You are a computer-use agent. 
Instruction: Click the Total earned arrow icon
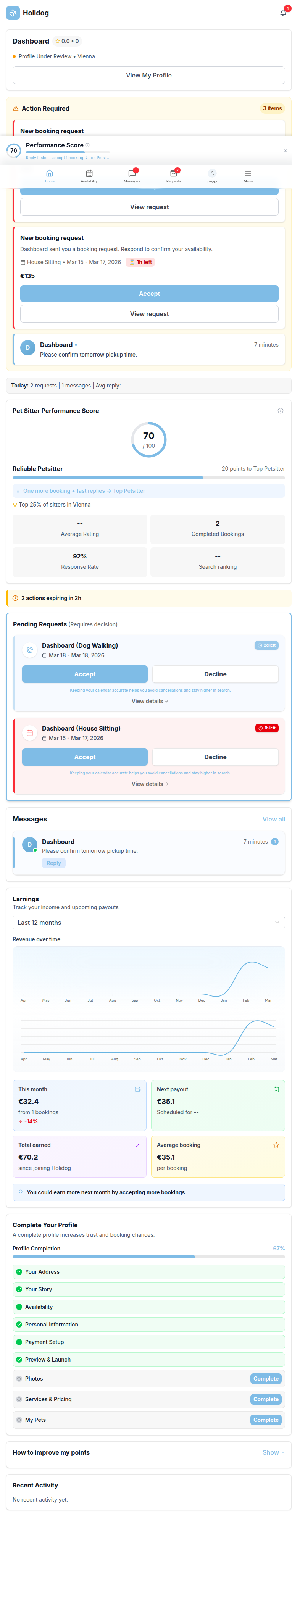[x=137, y=1145]
